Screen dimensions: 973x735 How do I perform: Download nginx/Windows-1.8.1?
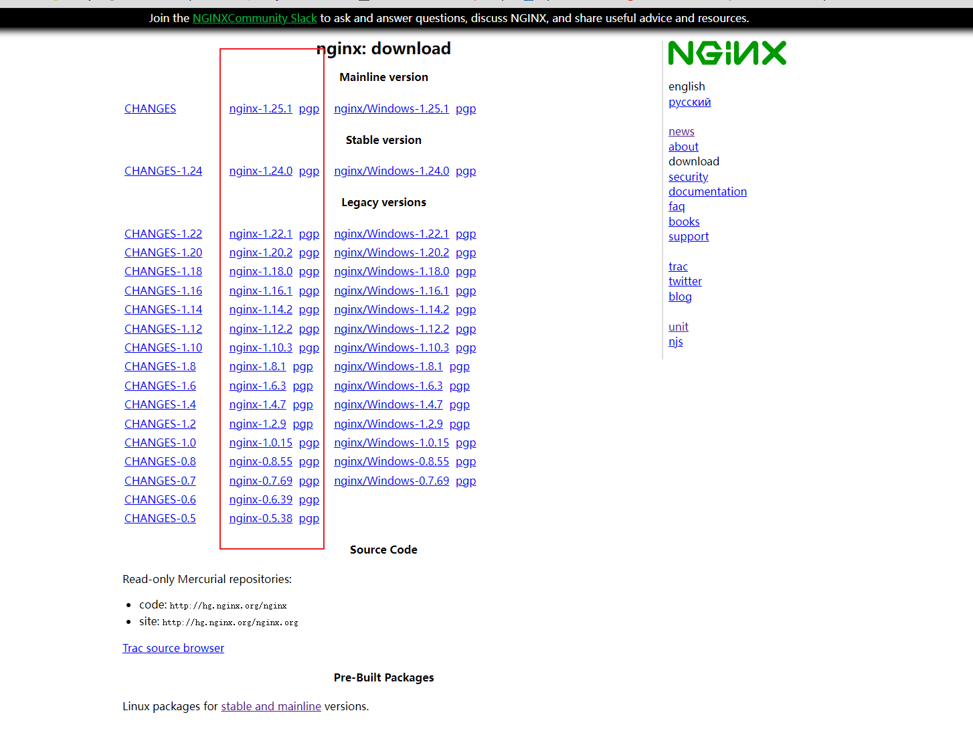[x=388, y=366]
